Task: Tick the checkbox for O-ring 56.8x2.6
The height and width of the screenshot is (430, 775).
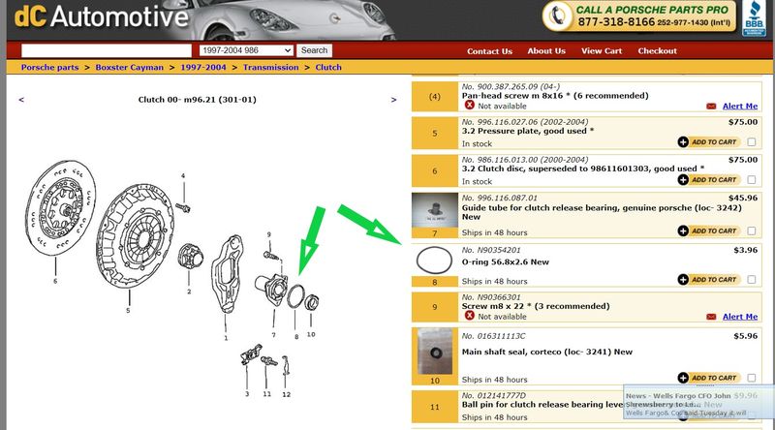Action: (x=752, y=280)
